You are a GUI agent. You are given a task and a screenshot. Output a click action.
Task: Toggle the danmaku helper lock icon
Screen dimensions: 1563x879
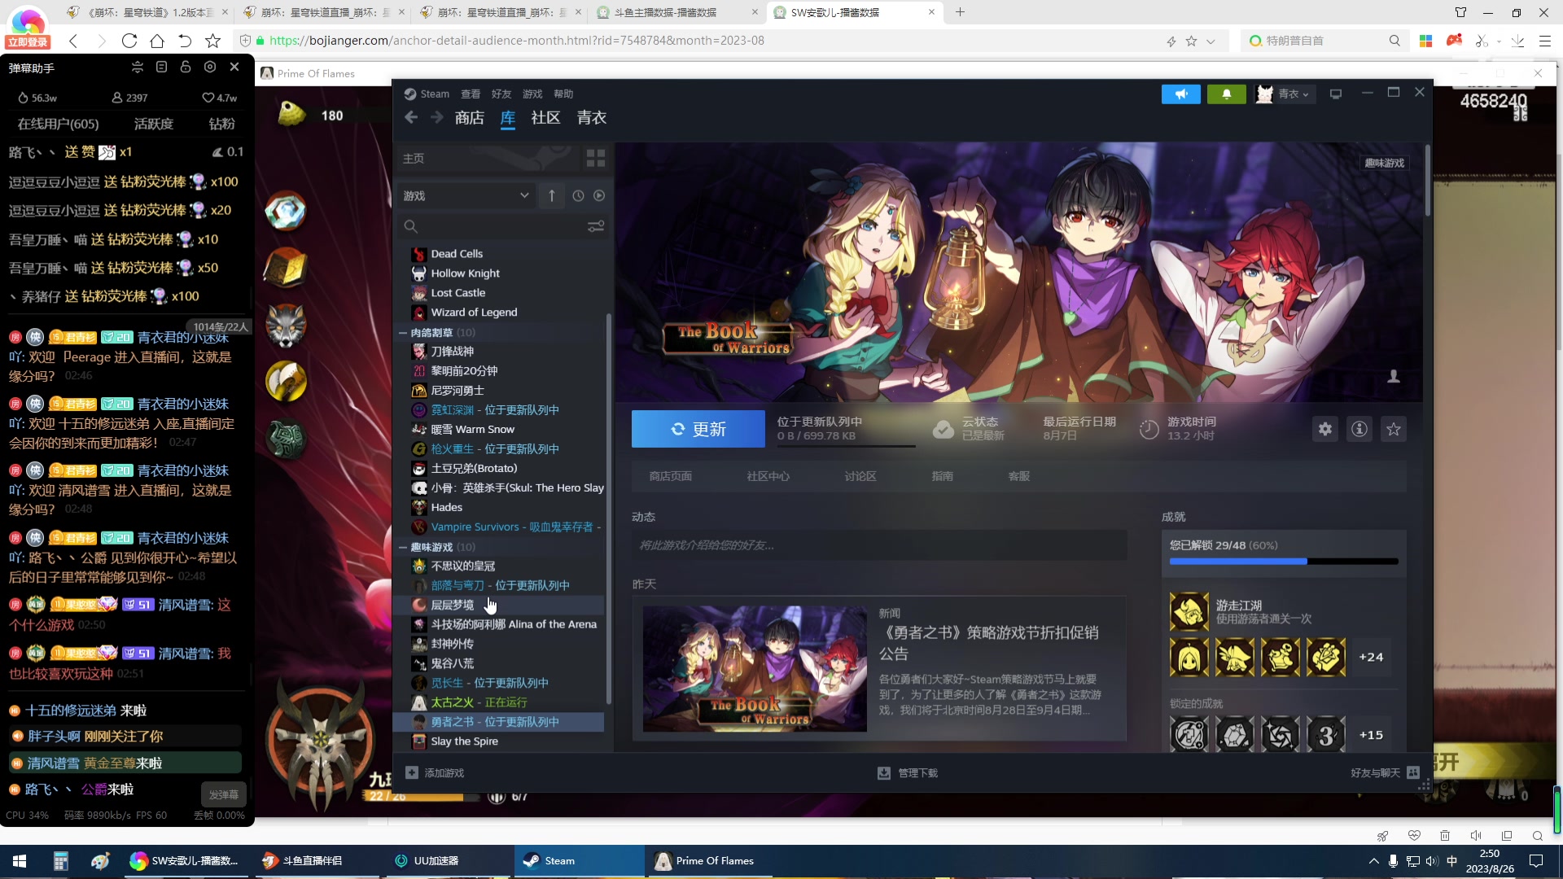point(186,67)
